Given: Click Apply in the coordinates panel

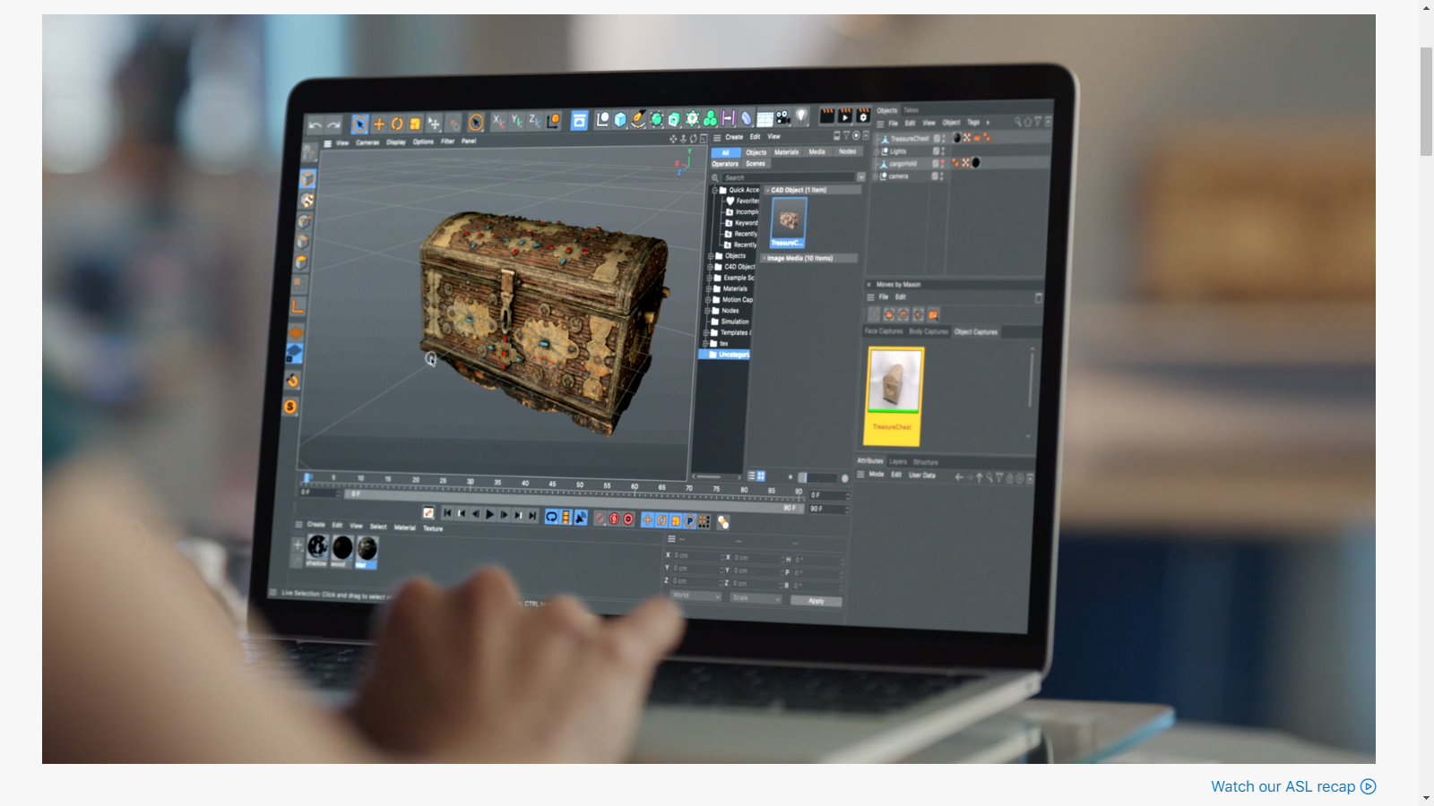Looking at the screenshot, I should pyautogui.click(x=816, y=601).
